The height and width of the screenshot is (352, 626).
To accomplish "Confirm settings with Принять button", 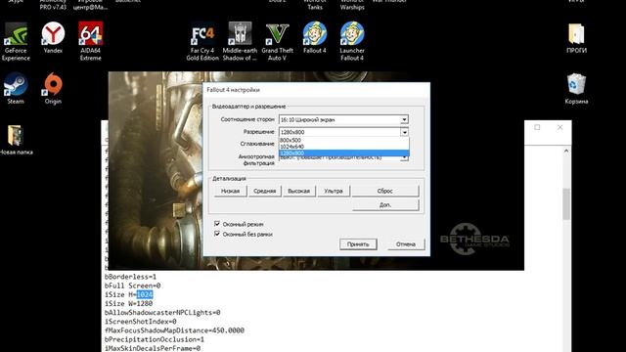I will coord(358,243).
